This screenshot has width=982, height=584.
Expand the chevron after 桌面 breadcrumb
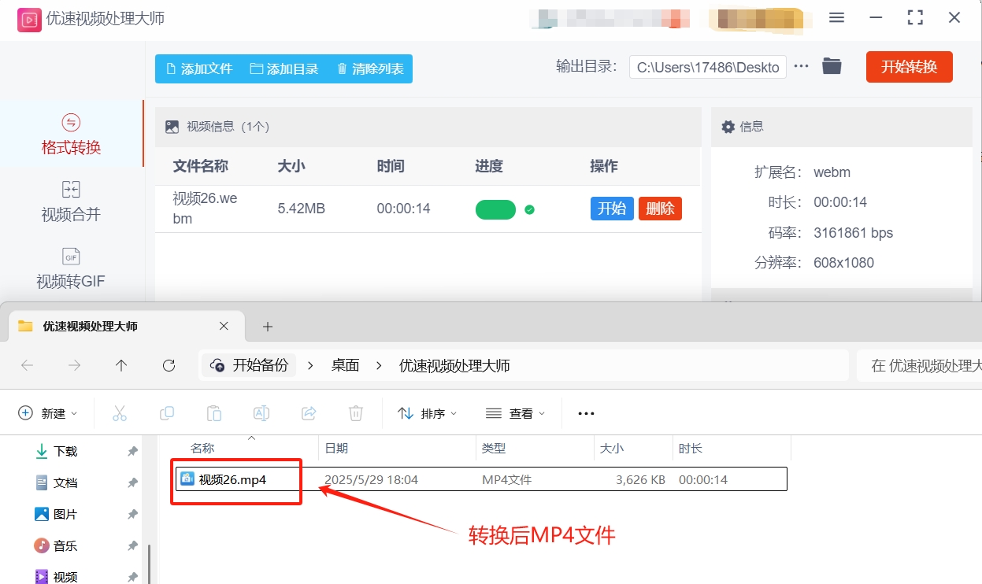380,365
